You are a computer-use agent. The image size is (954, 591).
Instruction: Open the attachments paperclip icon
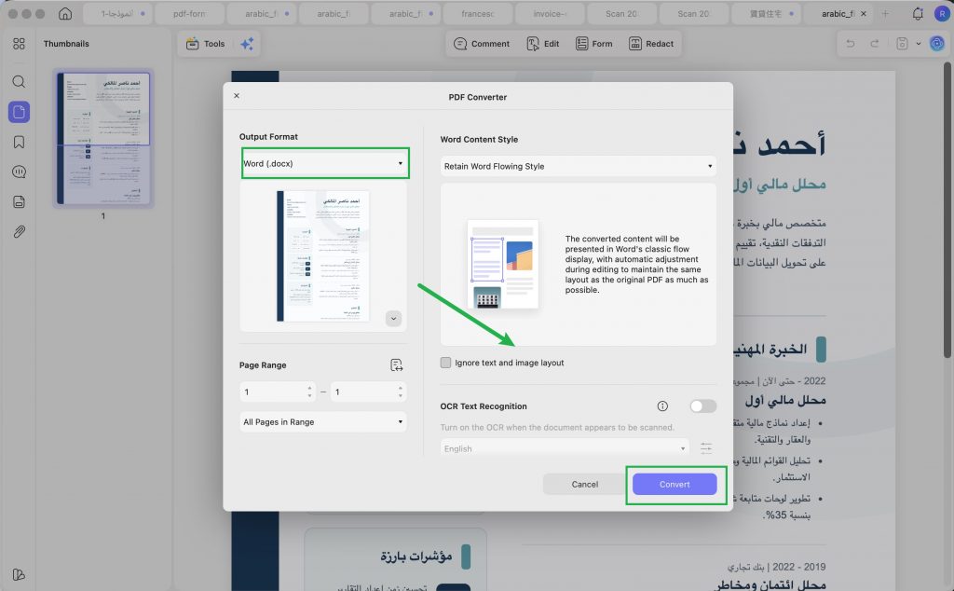pyautogui.click(x=19, y=232)
